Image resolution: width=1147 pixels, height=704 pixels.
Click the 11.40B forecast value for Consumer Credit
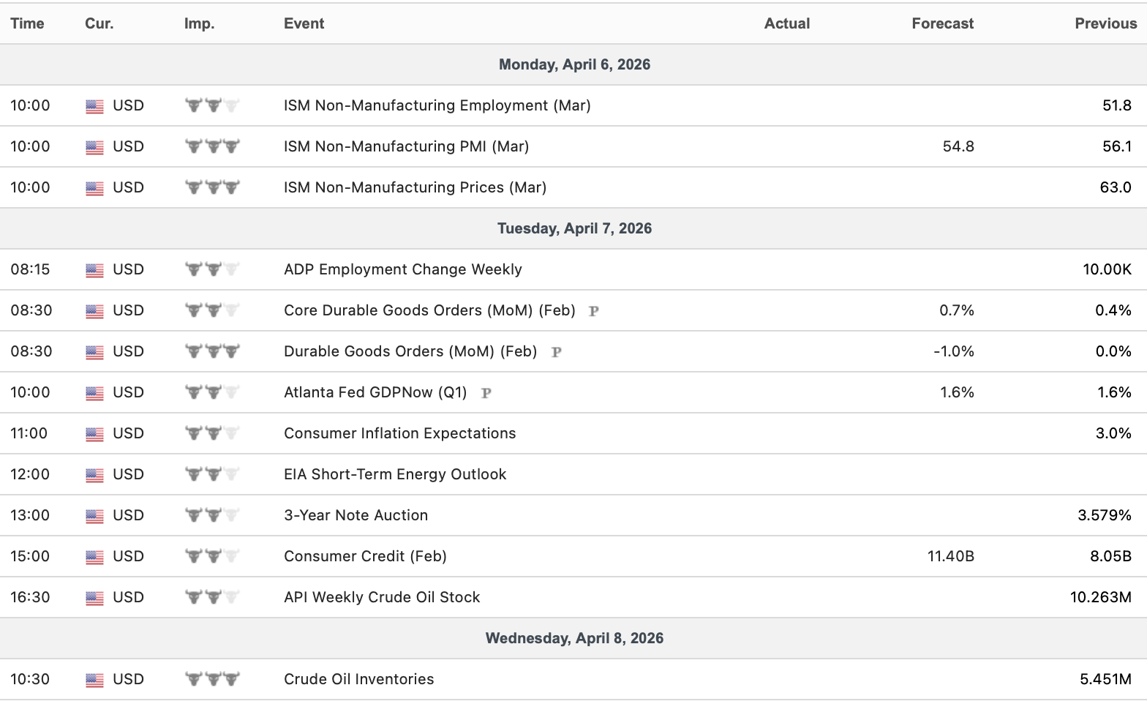pyautogui.click(x=950, y=556)
